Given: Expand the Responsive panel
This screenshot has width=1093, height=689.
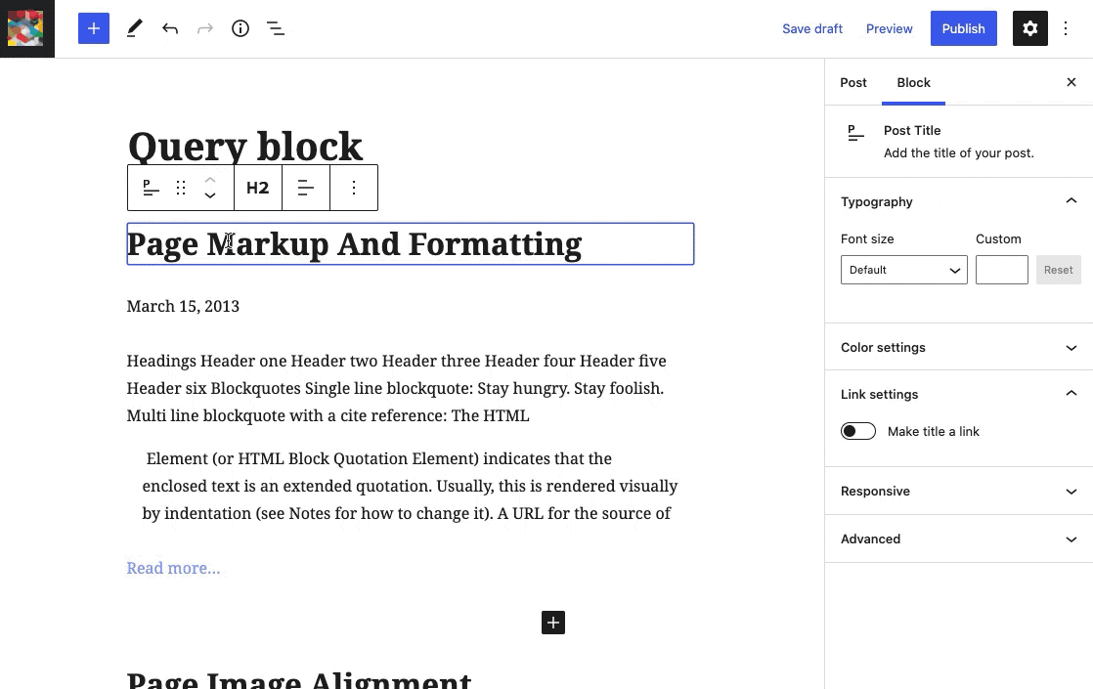Looking at the screenshot, I should [958, 492].
